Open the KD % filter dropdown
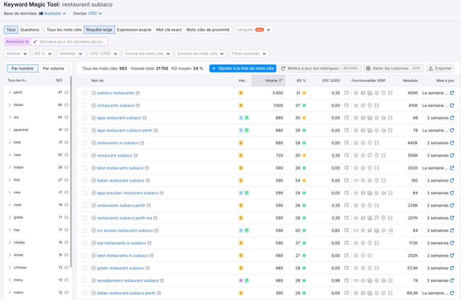 coord(44,53)
